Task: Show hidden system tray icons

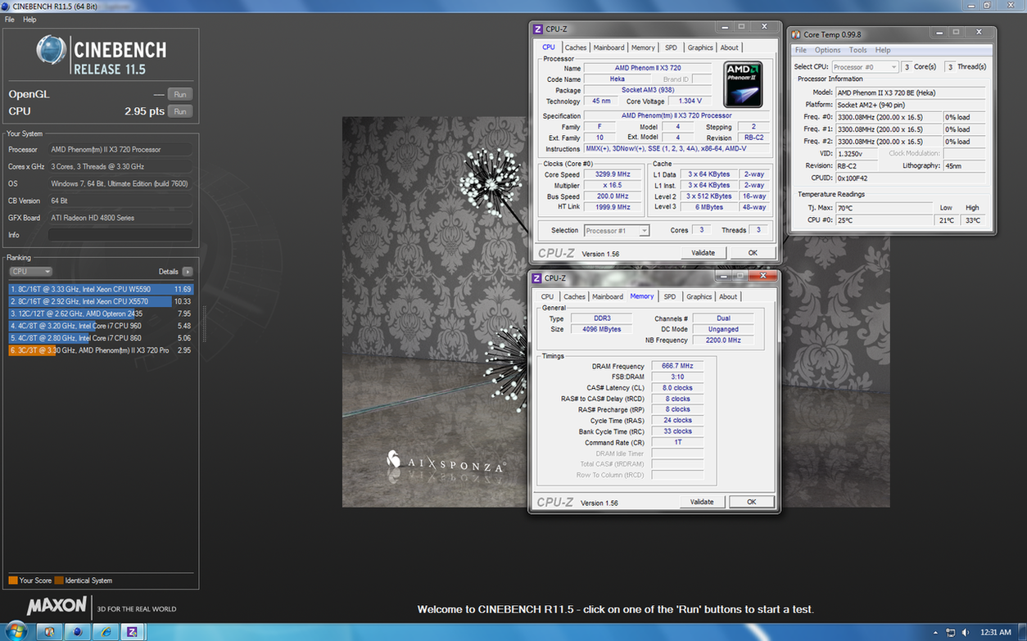Action: 936,632
